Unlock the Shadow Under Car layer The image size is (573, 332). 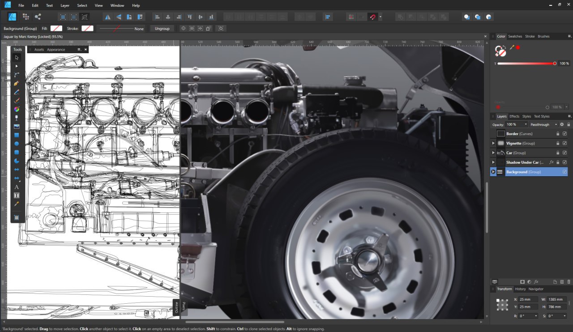click(x=558, y=162)
